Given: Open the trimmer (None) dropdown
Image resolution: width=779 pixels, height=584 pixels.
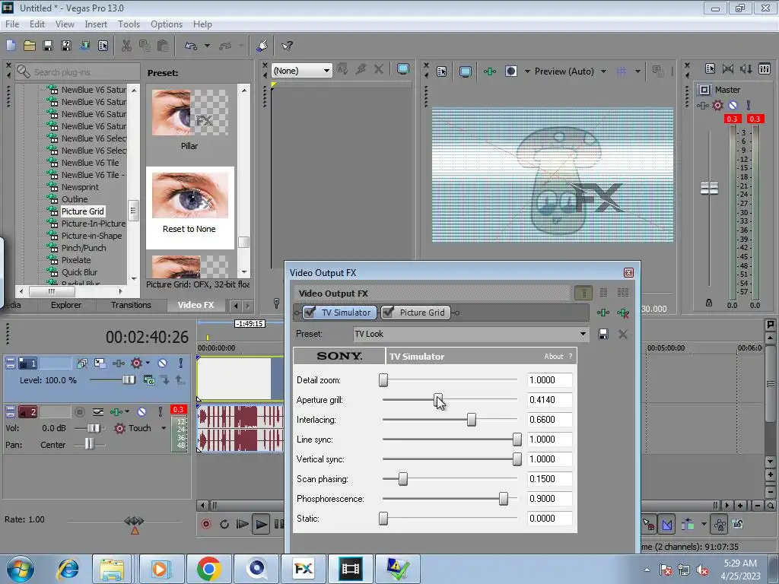Looking at the screenshot, I should tap(326, 71).
